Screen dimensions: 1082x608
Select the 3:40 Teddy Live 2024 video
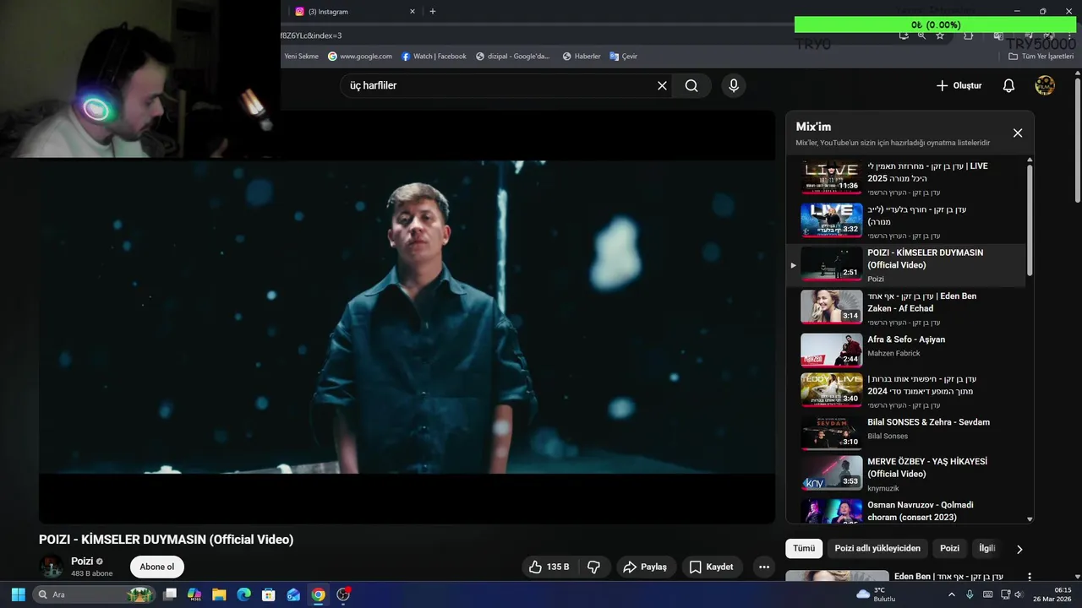click(x=905, y=390)
